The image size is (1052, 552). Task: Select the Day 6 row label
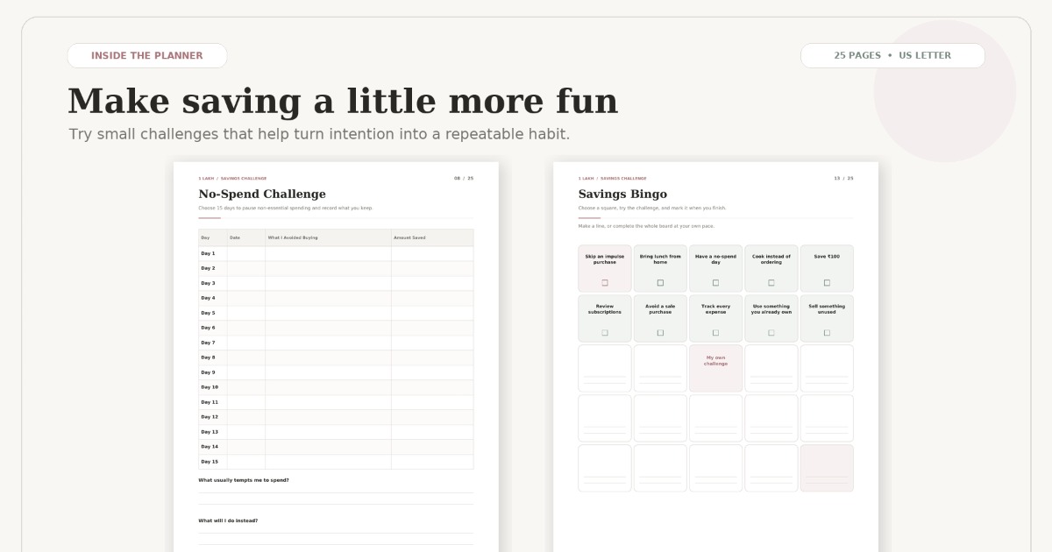pos(208,328)
